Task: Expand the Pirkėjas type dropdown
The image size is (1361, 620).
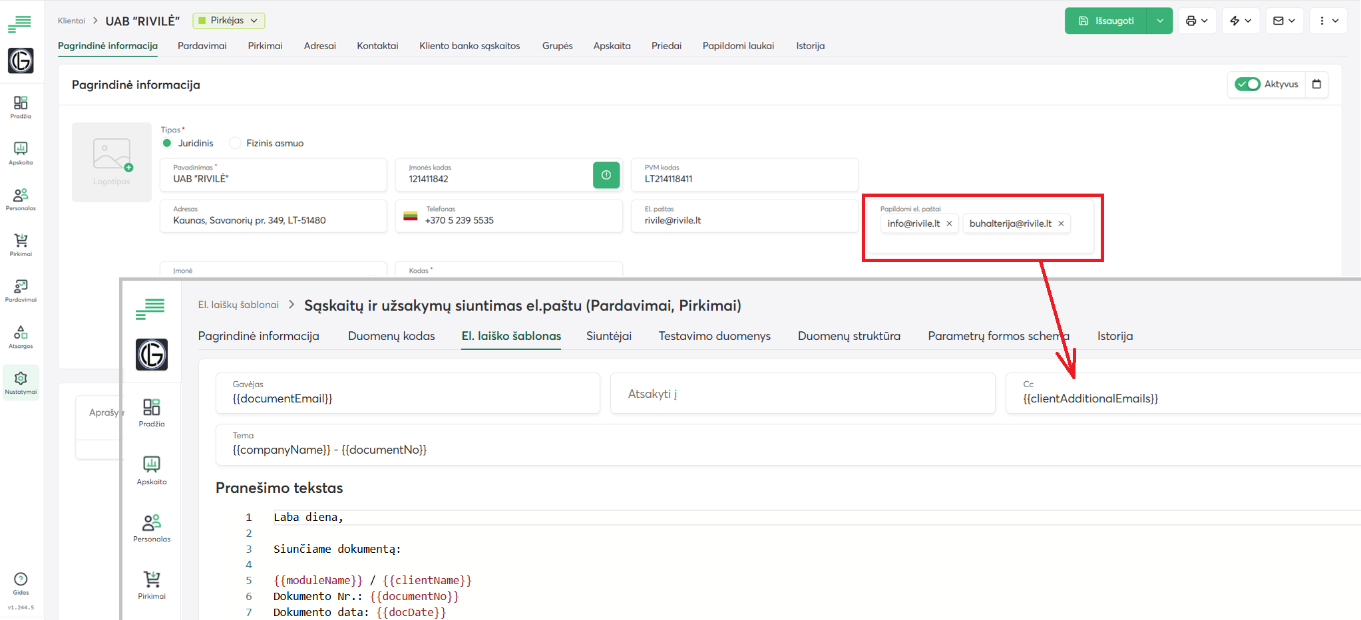Action: point(228,21)
